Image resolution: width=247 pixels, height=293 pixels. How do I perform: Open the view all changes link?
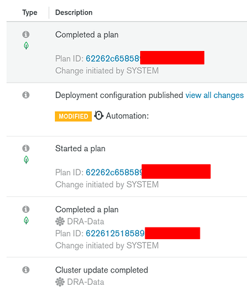214,96
